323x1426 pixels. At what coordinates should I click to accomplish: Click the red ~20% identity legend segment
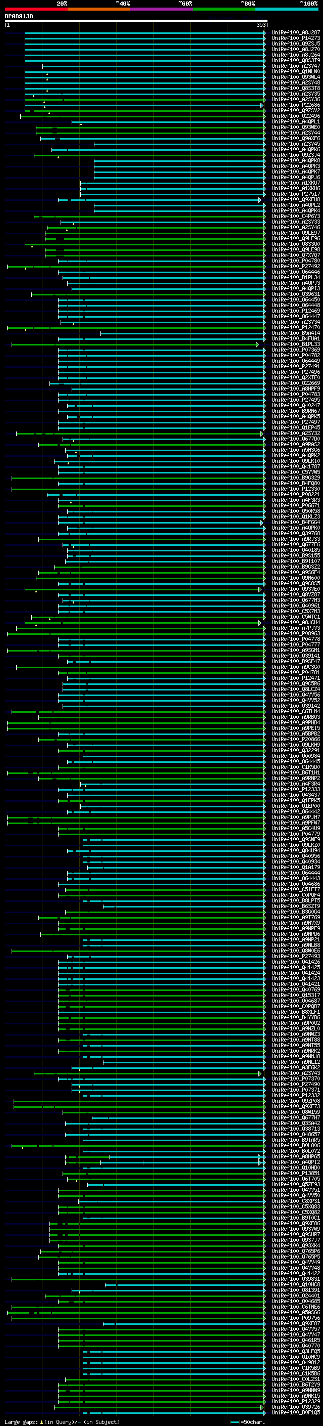pos(36,9)
